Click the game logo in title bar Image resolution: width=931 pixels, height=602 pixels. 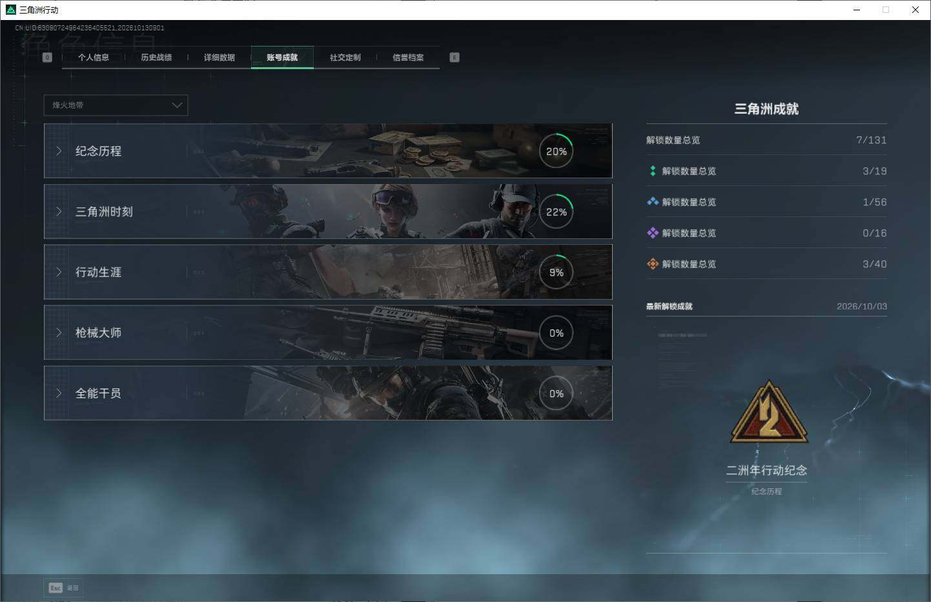pyautogui.click(x=10, y=10)
